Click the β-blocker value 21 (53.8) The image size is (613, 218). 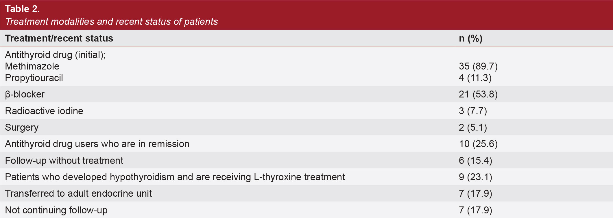click(x=478, y=94)
